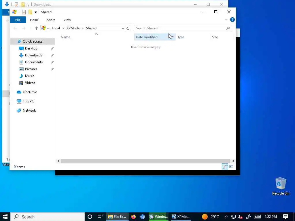This screenshot has width=295, height=221.
Task: Click Shared in the address breadcrumb
Action: click(x=91, y=28)
